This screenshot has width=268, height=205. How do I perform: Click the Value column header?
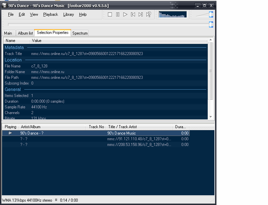118,41
